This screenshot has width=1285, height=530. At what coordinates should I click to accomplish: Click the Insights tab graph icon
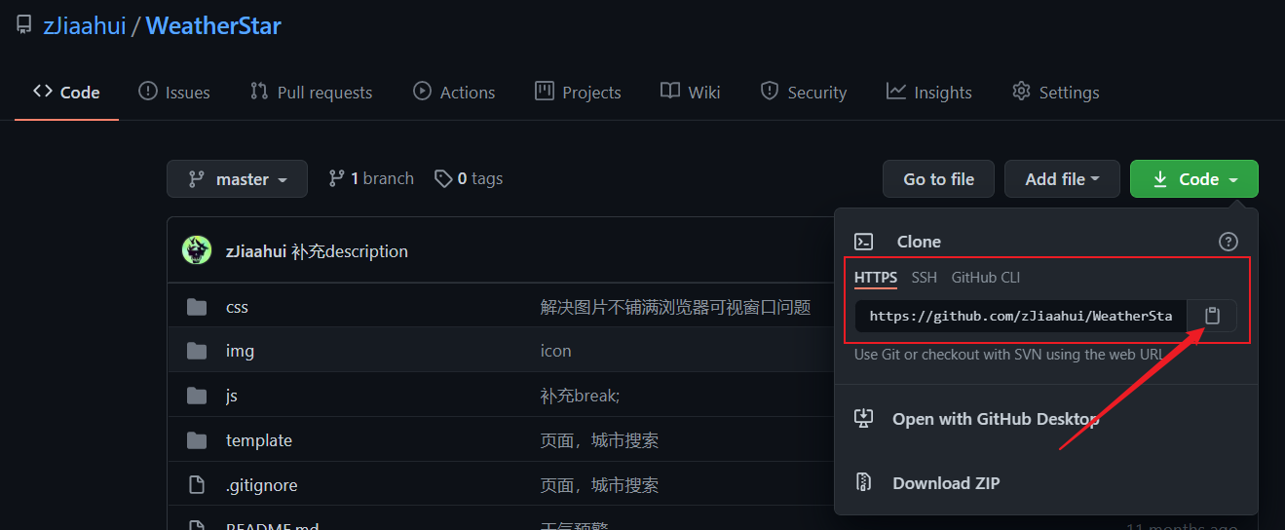896,91
